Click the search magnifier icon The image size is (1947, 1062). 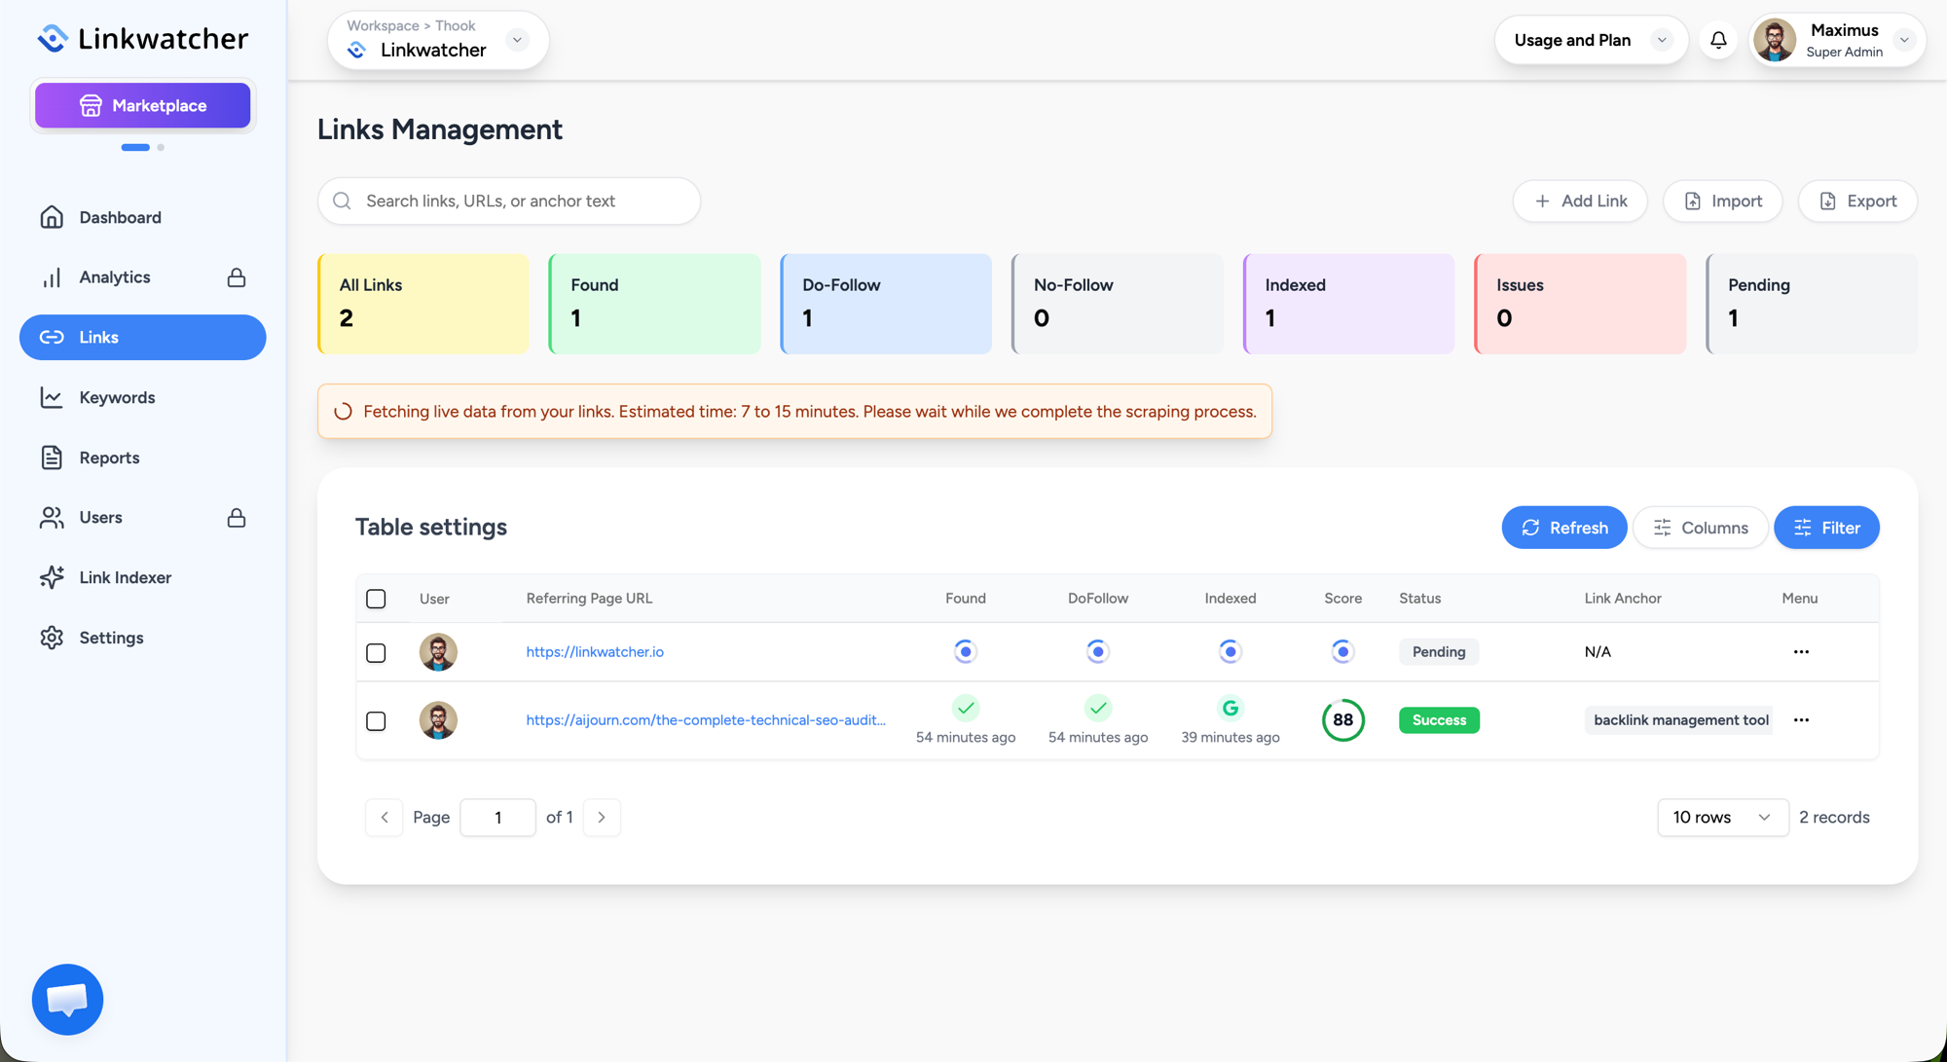[342, 201]
